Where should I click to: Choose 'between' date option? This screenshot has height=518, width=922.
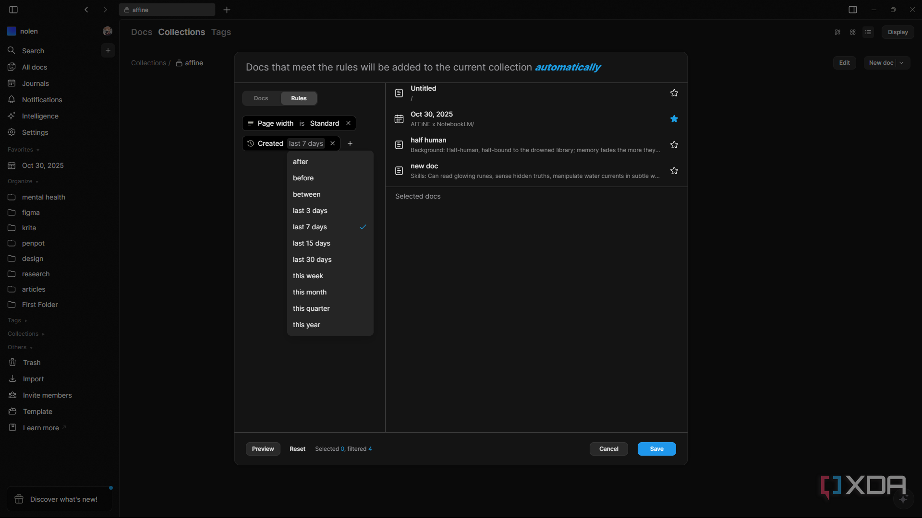330,194
